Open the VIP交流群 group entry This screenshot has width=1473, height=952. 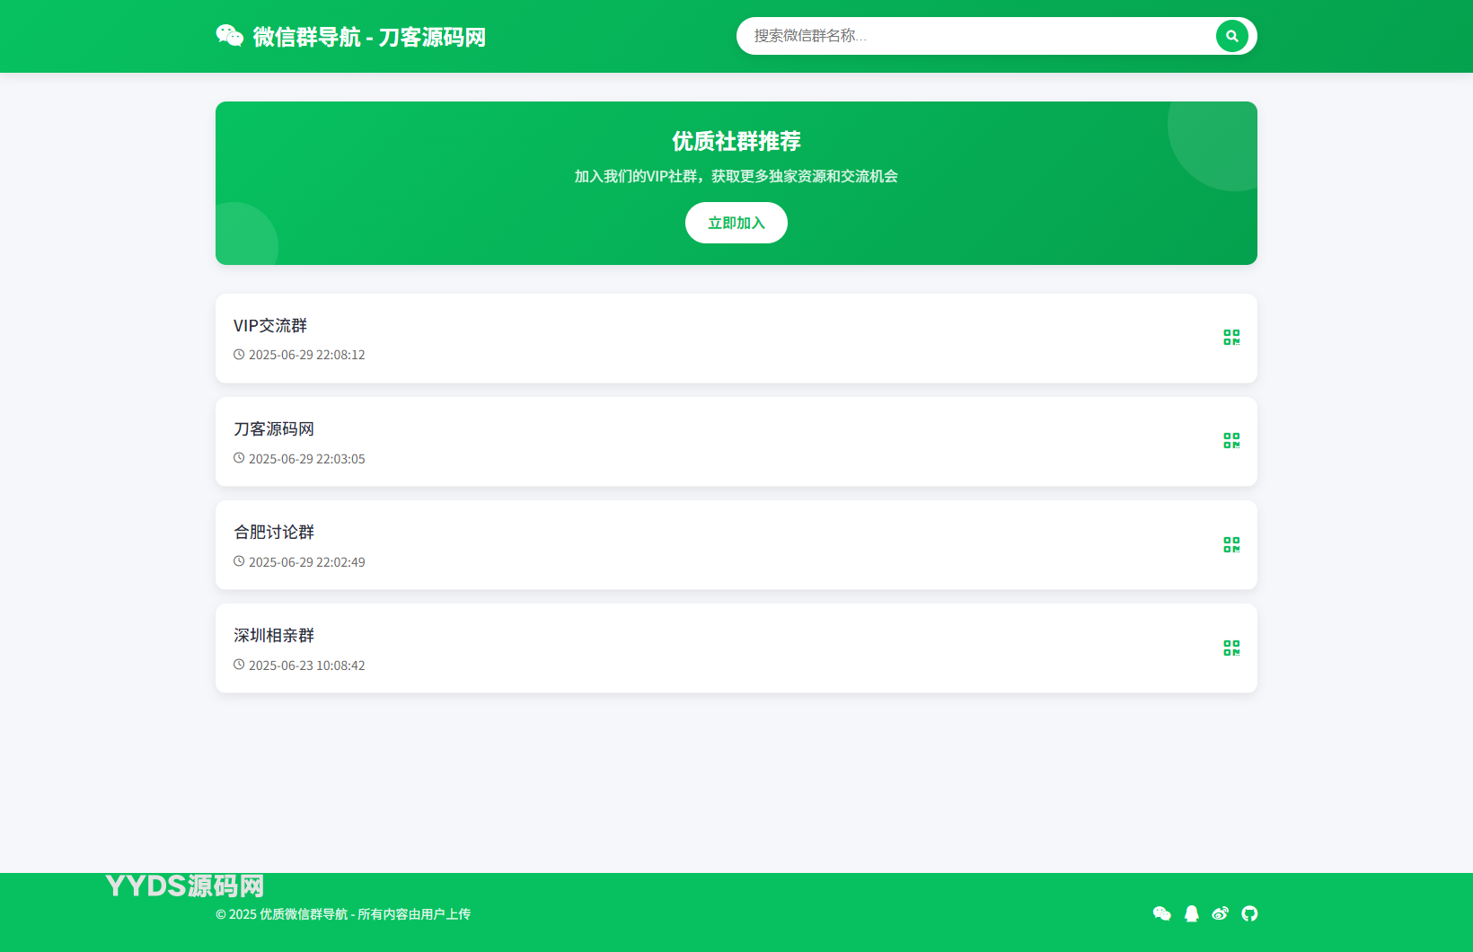click(x=269, y=325)
